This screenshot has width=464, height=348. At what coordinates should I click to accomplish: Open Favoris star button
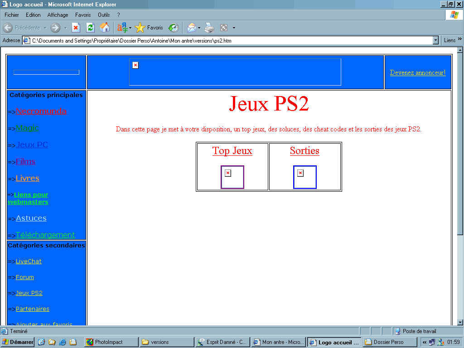[149, 28]
